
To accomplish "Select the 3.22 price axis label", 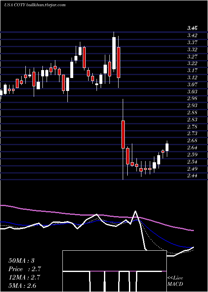I will (192, 63).
